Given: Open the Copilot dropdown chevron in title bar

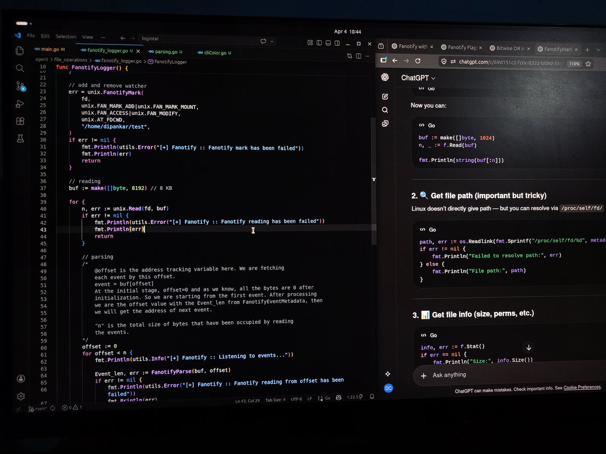Looking at the screenshot, I should pyautogui.click(x=272, y=41).
